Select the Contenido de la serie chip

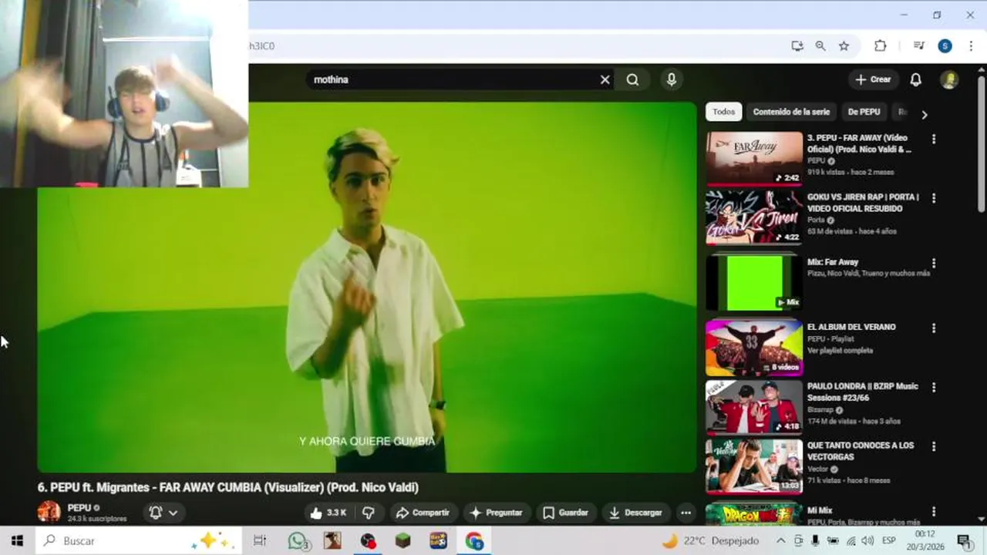791,112
